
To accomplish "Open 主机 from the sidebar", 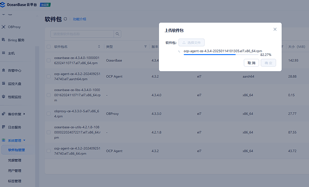I will (x=11, y=53).
